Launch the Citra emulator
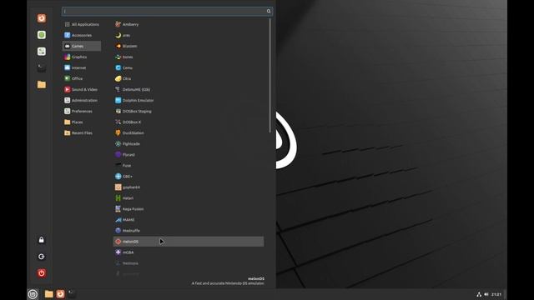534x300 pixels. (x=189, y=78)
